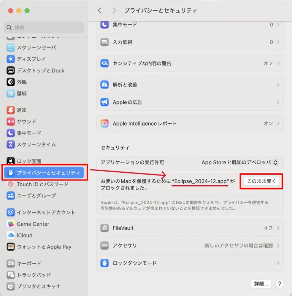Viewport: 292px width, 296px height.
Task: Click the アクセサリ row icon
Action: (x=105, y=246)
